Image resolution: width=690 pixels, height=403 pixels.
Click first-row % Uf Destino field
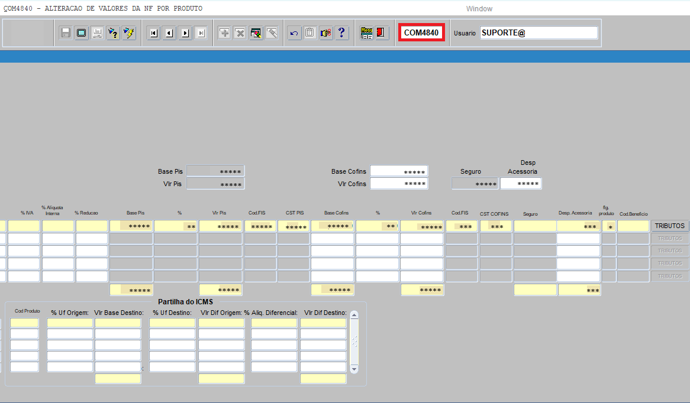pos(172,323)
